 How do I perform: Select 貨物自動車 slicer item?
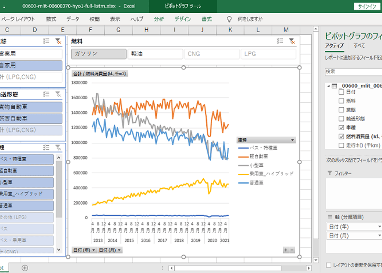(x=31, y=107)
